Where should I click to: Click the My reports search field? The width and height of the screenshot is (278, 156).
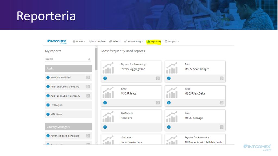68,59
